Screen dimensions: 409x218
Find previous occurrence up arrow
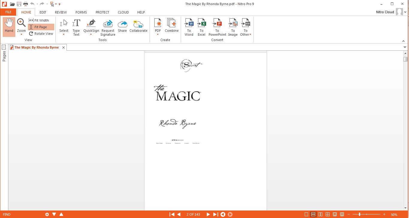(x=61, y=214)
